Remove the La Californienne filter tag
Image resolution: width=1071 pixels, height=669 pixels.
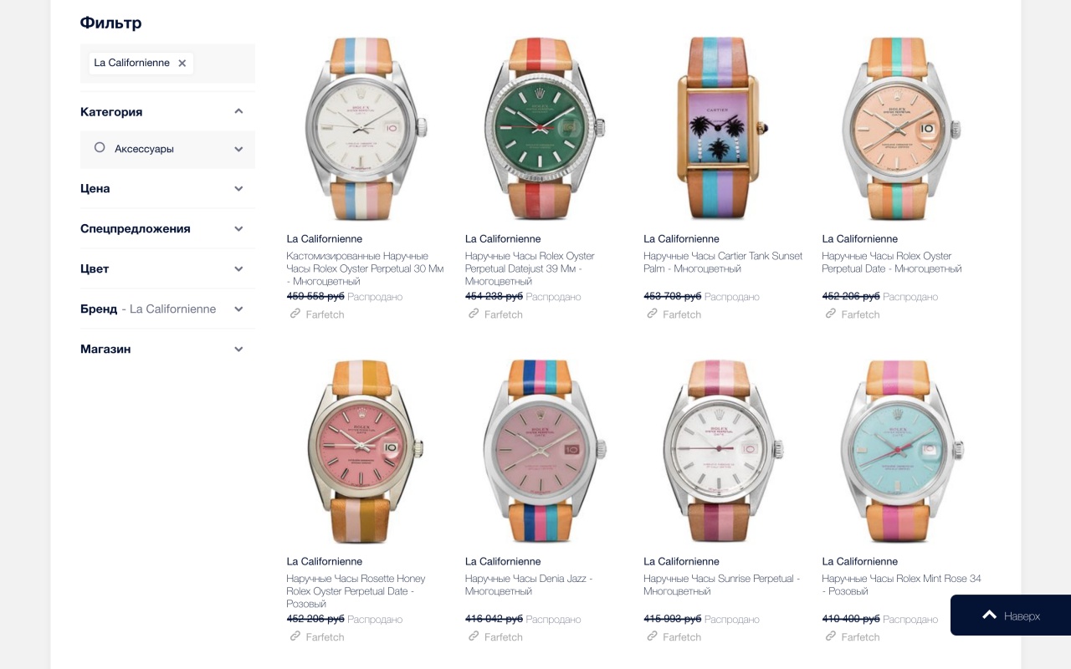(x=182, y=64)
